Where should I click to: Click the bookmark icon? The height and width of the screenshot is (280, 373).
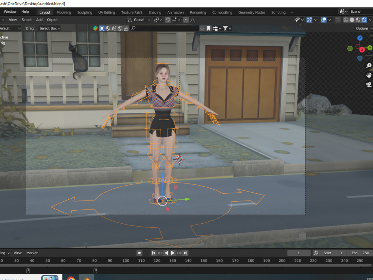point(209,28)
